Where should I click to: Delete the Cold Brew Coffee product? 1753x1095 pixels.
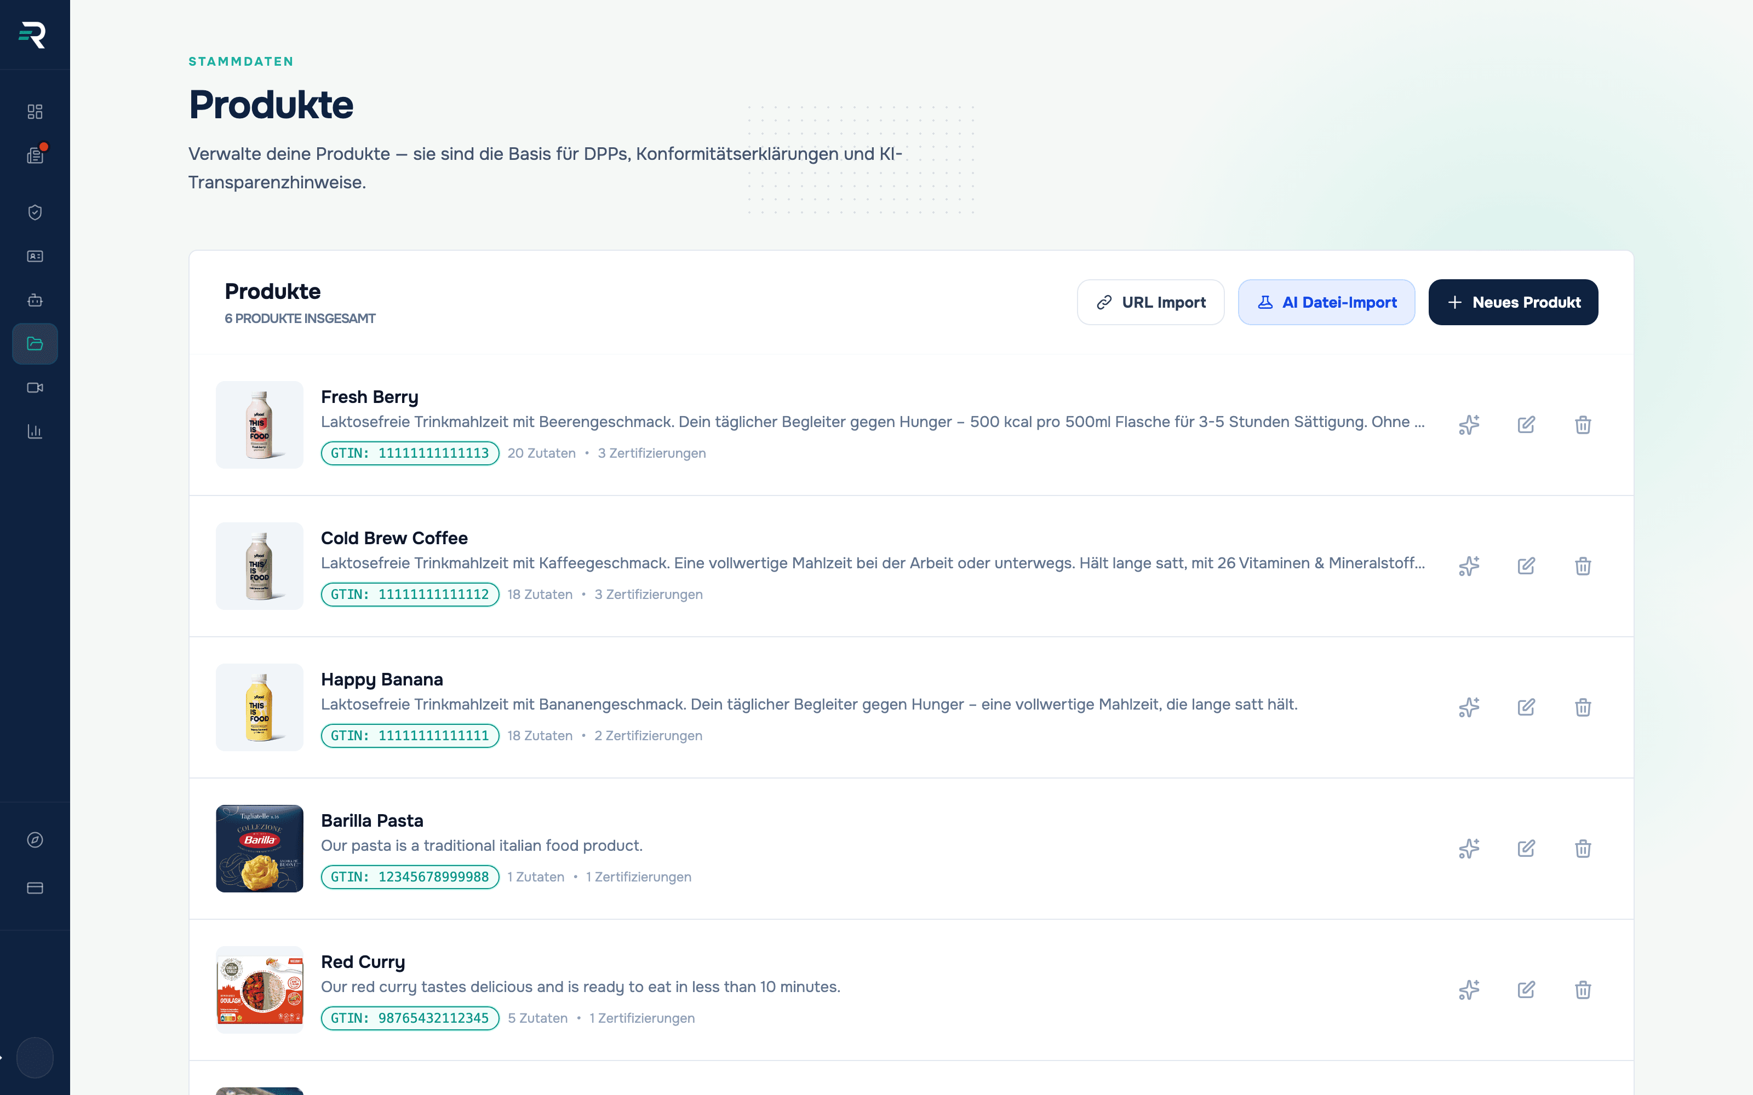pos(1583,566)
